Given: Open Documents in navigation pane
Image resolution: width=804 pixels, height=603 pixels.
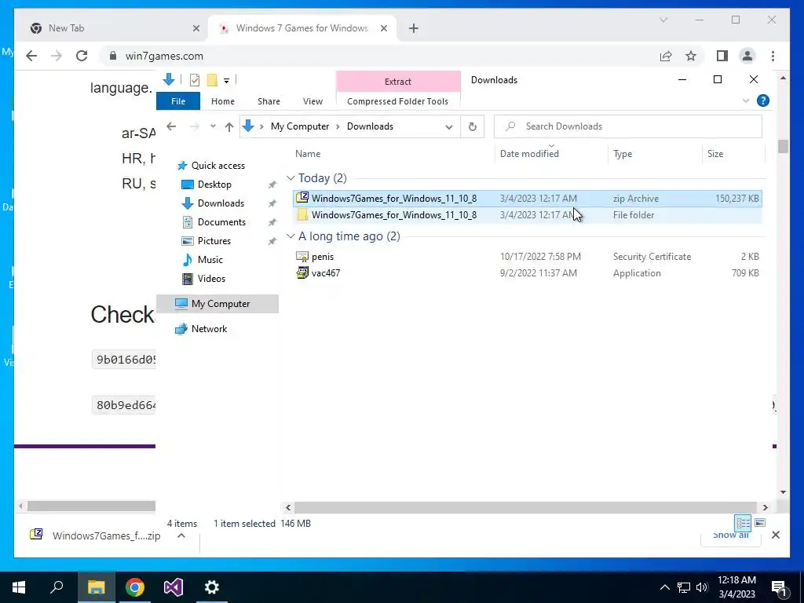Looking at the screenshot, I should 221,222.
